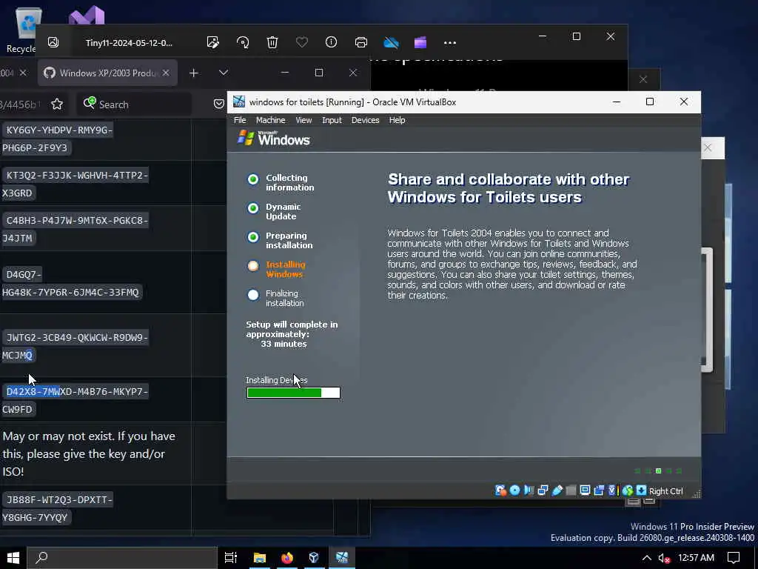Viewport: 758px width, 569px height.
Task: Click the shared folders icon in VirtualBox status bar
Action: click(x=571, y=490)
